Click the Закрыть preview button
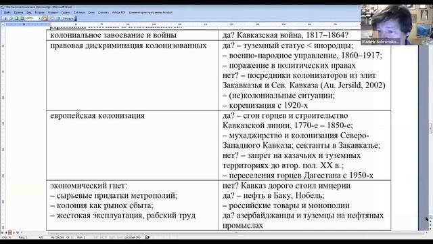Screen dimensions: 433x244 [68, 18]
